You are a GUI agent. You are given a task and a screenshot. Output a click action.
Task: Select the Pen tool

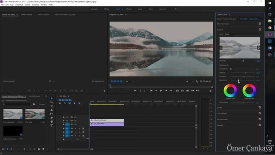(52, 118)
